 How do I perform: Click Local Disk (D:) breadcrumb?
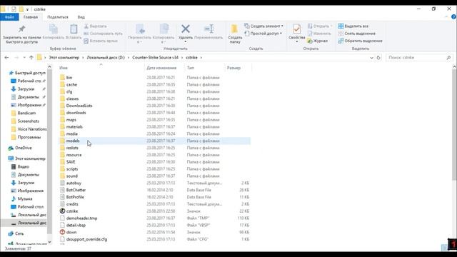[106, 58]
